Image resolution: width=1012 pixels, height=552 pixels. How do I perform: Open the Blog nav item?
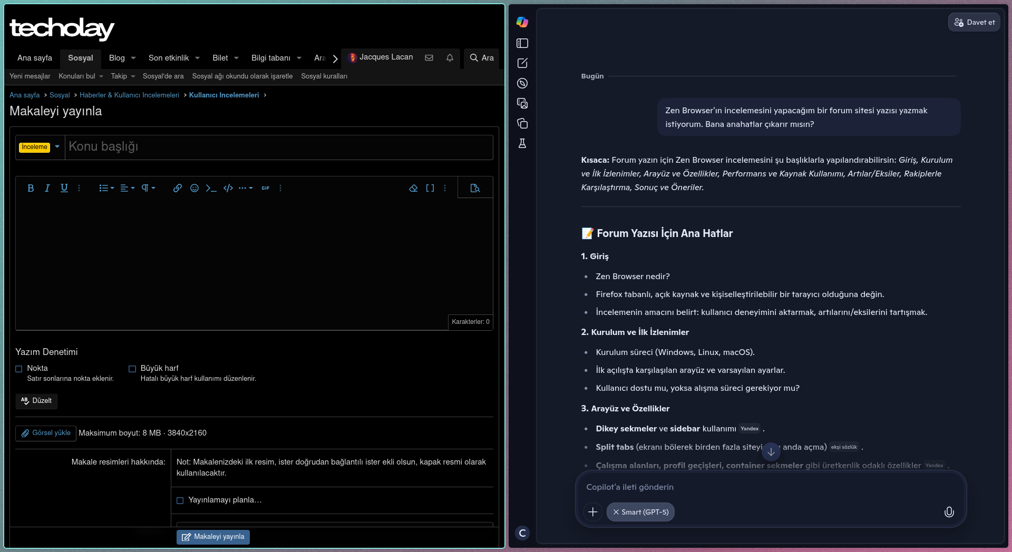(117, 58)
